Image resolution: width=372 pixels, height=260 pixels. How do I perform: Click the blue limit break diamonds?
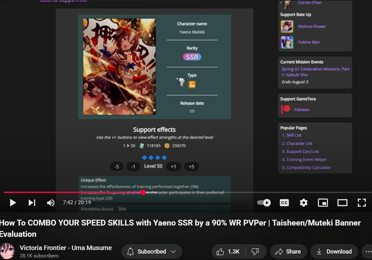coord(154,158)
